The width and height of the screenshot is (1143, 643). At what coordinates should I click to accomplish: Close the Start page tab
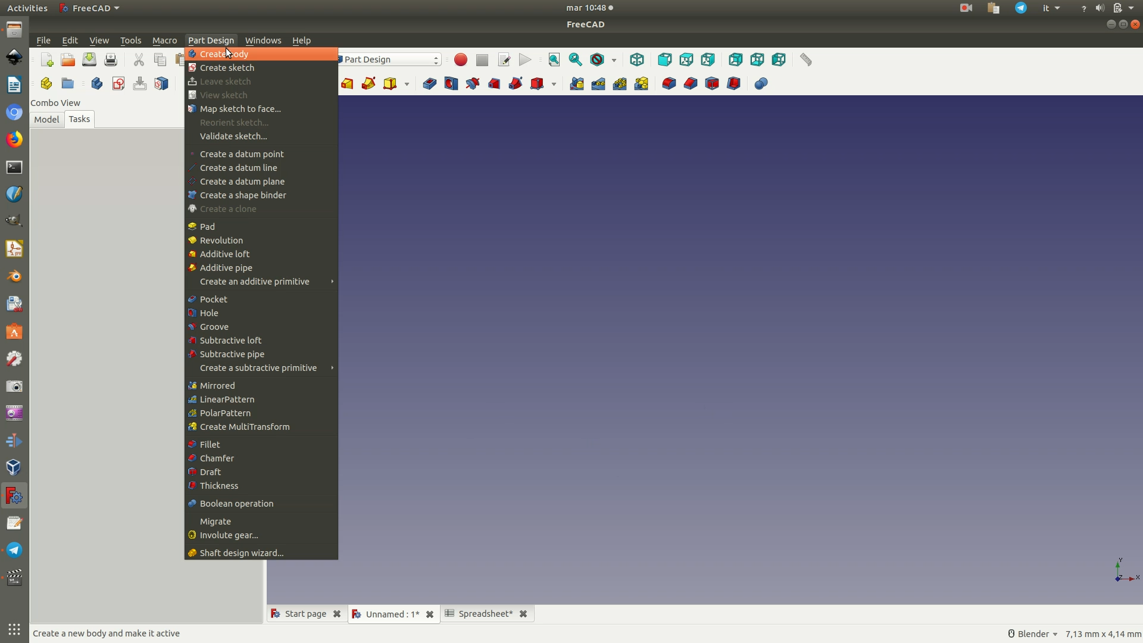click(x=337, y=614)
